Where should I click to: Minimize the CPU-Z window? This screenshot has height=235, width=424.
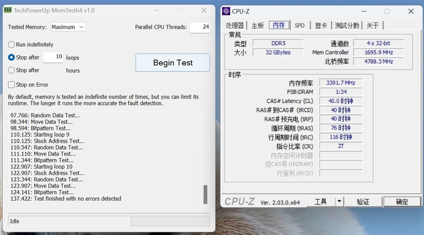pyautogui.click(x=364, y=11)
